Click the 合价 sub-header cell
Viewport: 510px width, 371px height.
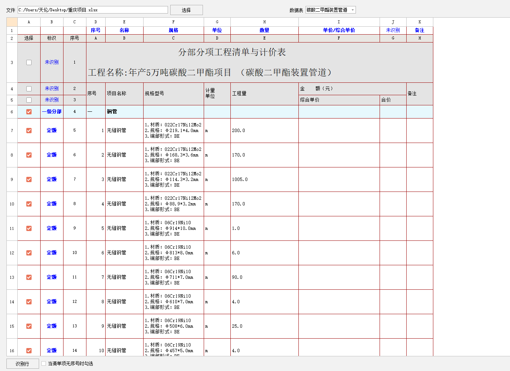393,100
